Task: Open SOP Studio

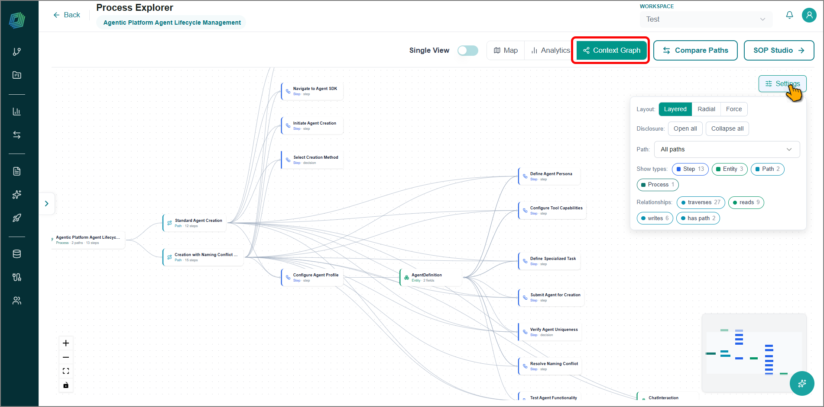Action: (779, 51)
